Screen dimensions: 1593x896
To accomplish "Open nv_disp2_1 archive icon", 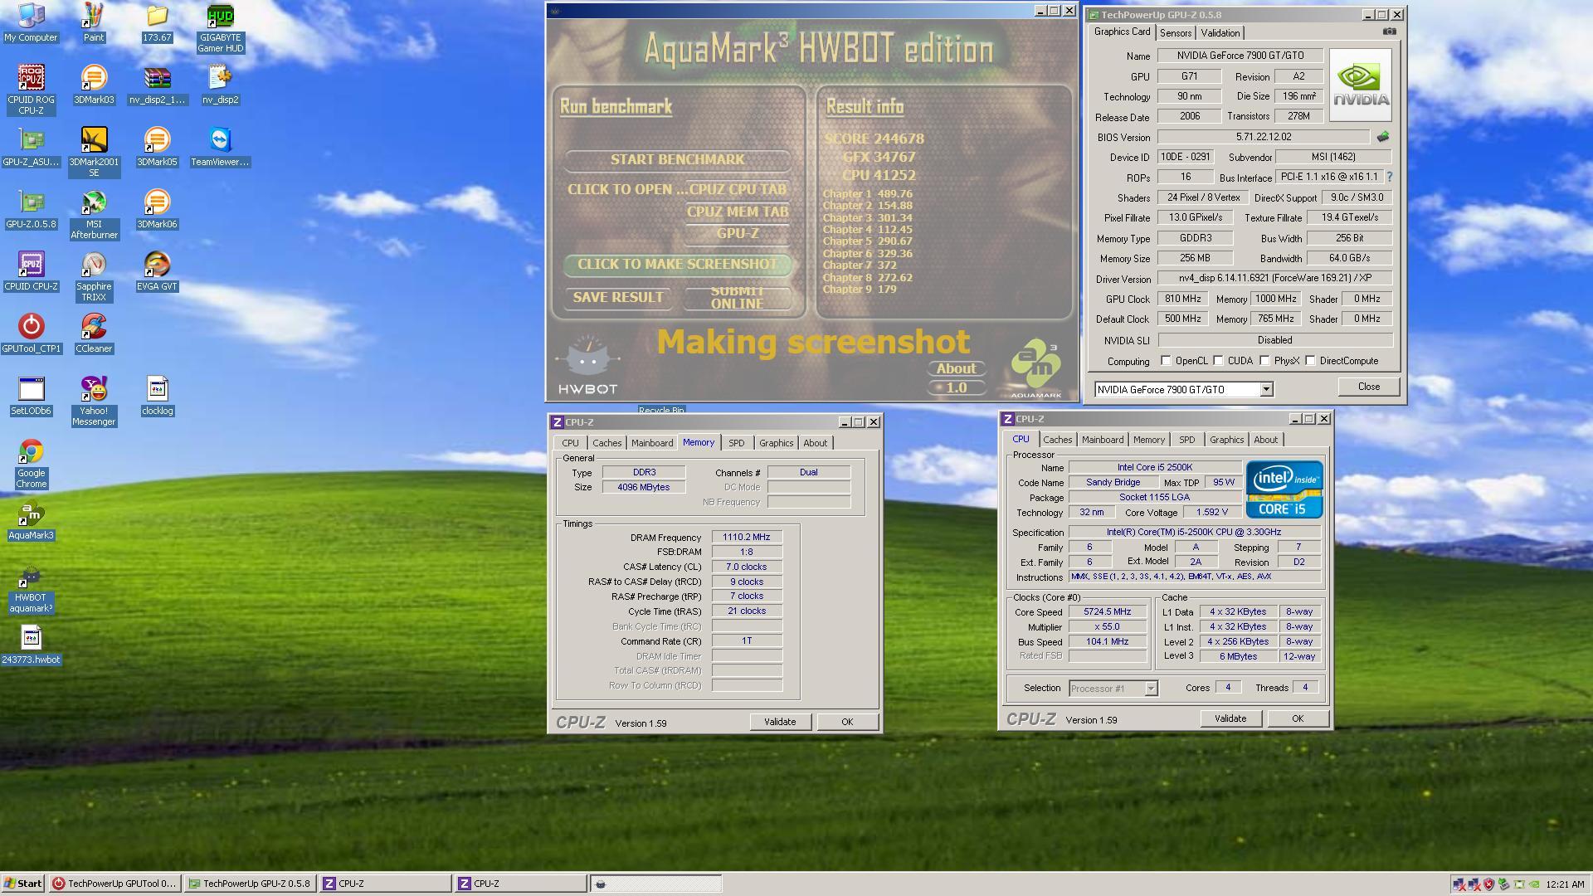I will click(x=157, y=85).
